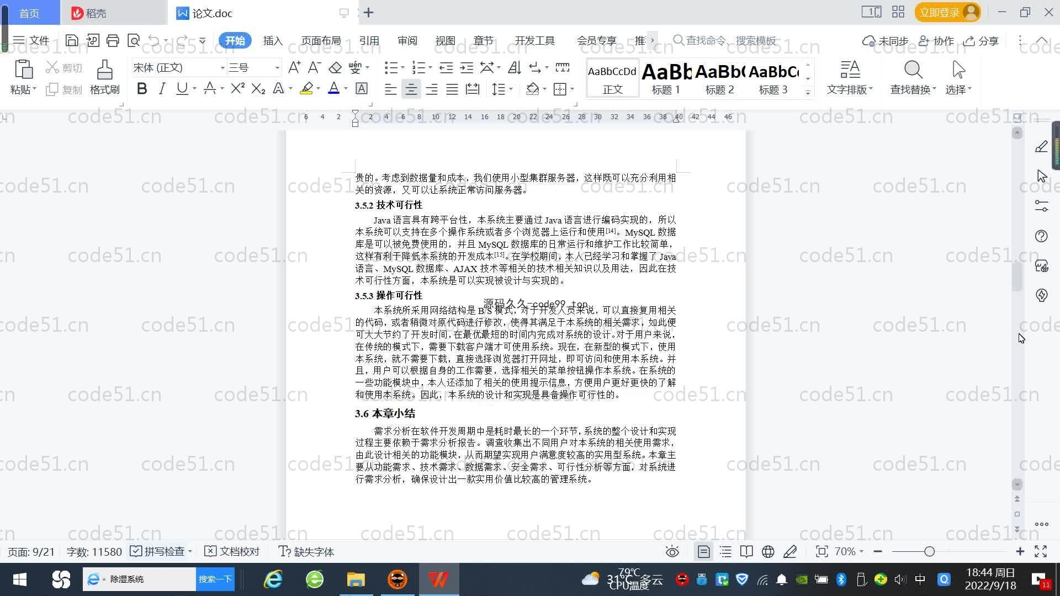Click the Share button
Viewport: 1060px width, 596px height.
coord(981,41)
